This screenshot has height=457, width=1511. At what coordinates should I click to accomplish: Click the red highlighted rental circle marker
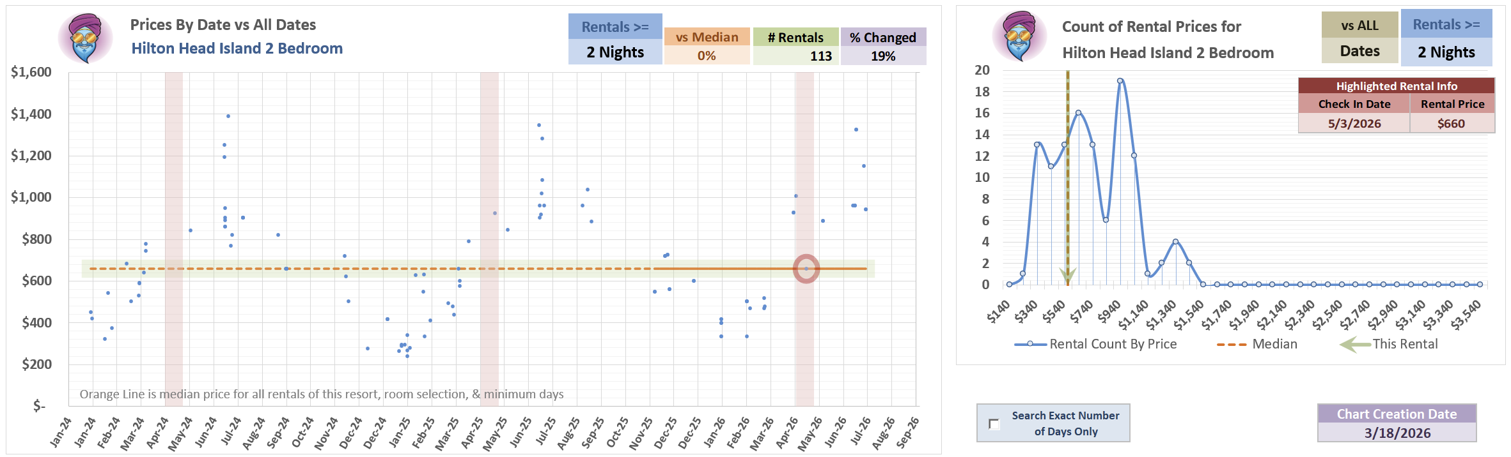click(x=806, y=269)
